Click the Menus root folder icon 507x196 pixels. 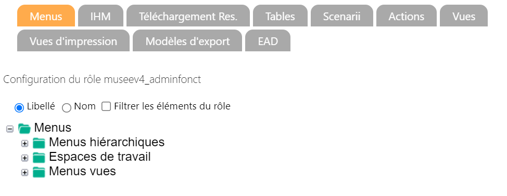click(24, 129)
